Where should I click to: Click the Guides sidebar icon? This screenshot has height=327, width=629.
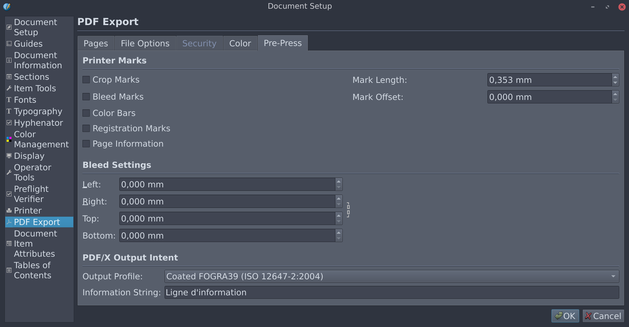tap(9, 44)
